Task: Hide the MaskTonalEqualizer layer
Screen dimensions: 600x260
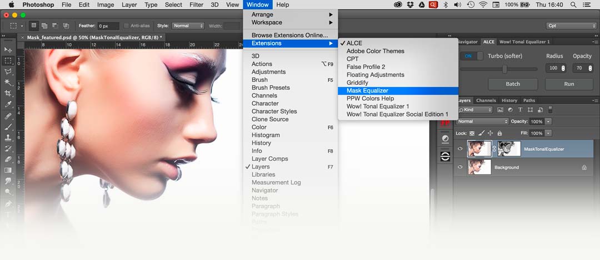Action: (461, 149)
